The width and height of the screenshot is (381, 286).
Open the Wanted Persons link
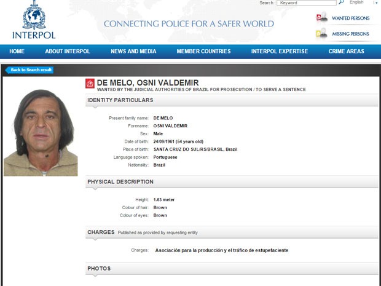350,18
